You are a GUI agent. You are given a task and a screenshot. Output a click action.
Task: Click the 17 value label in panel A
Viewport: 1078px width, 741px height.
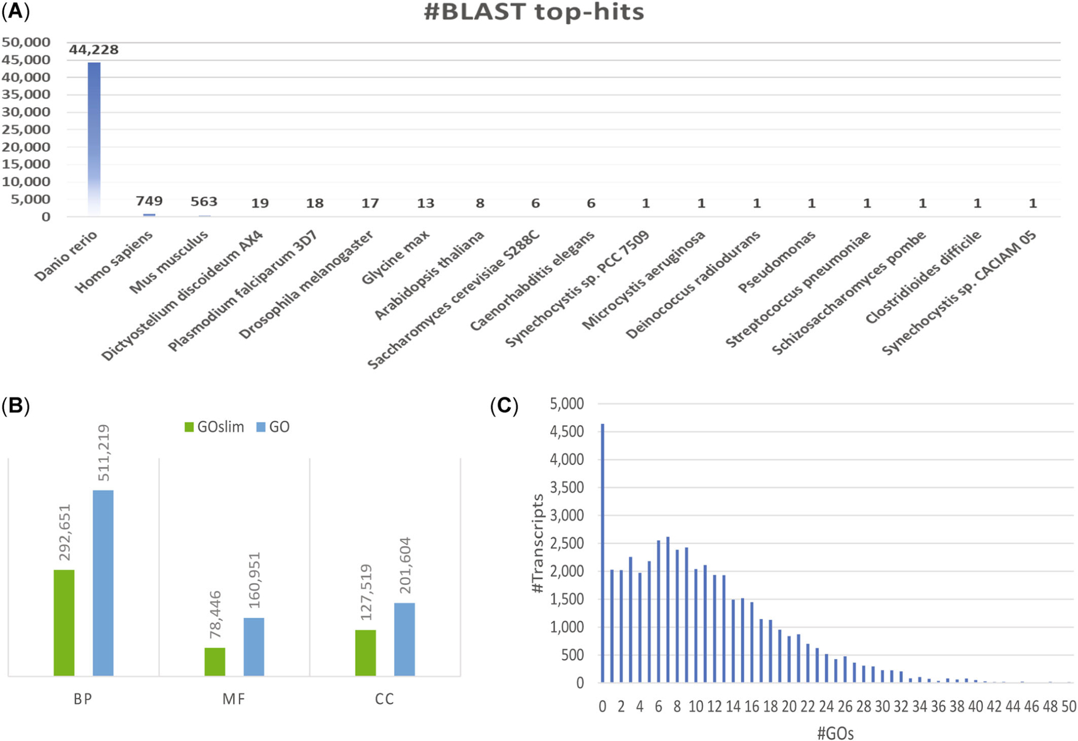(370, 204)
